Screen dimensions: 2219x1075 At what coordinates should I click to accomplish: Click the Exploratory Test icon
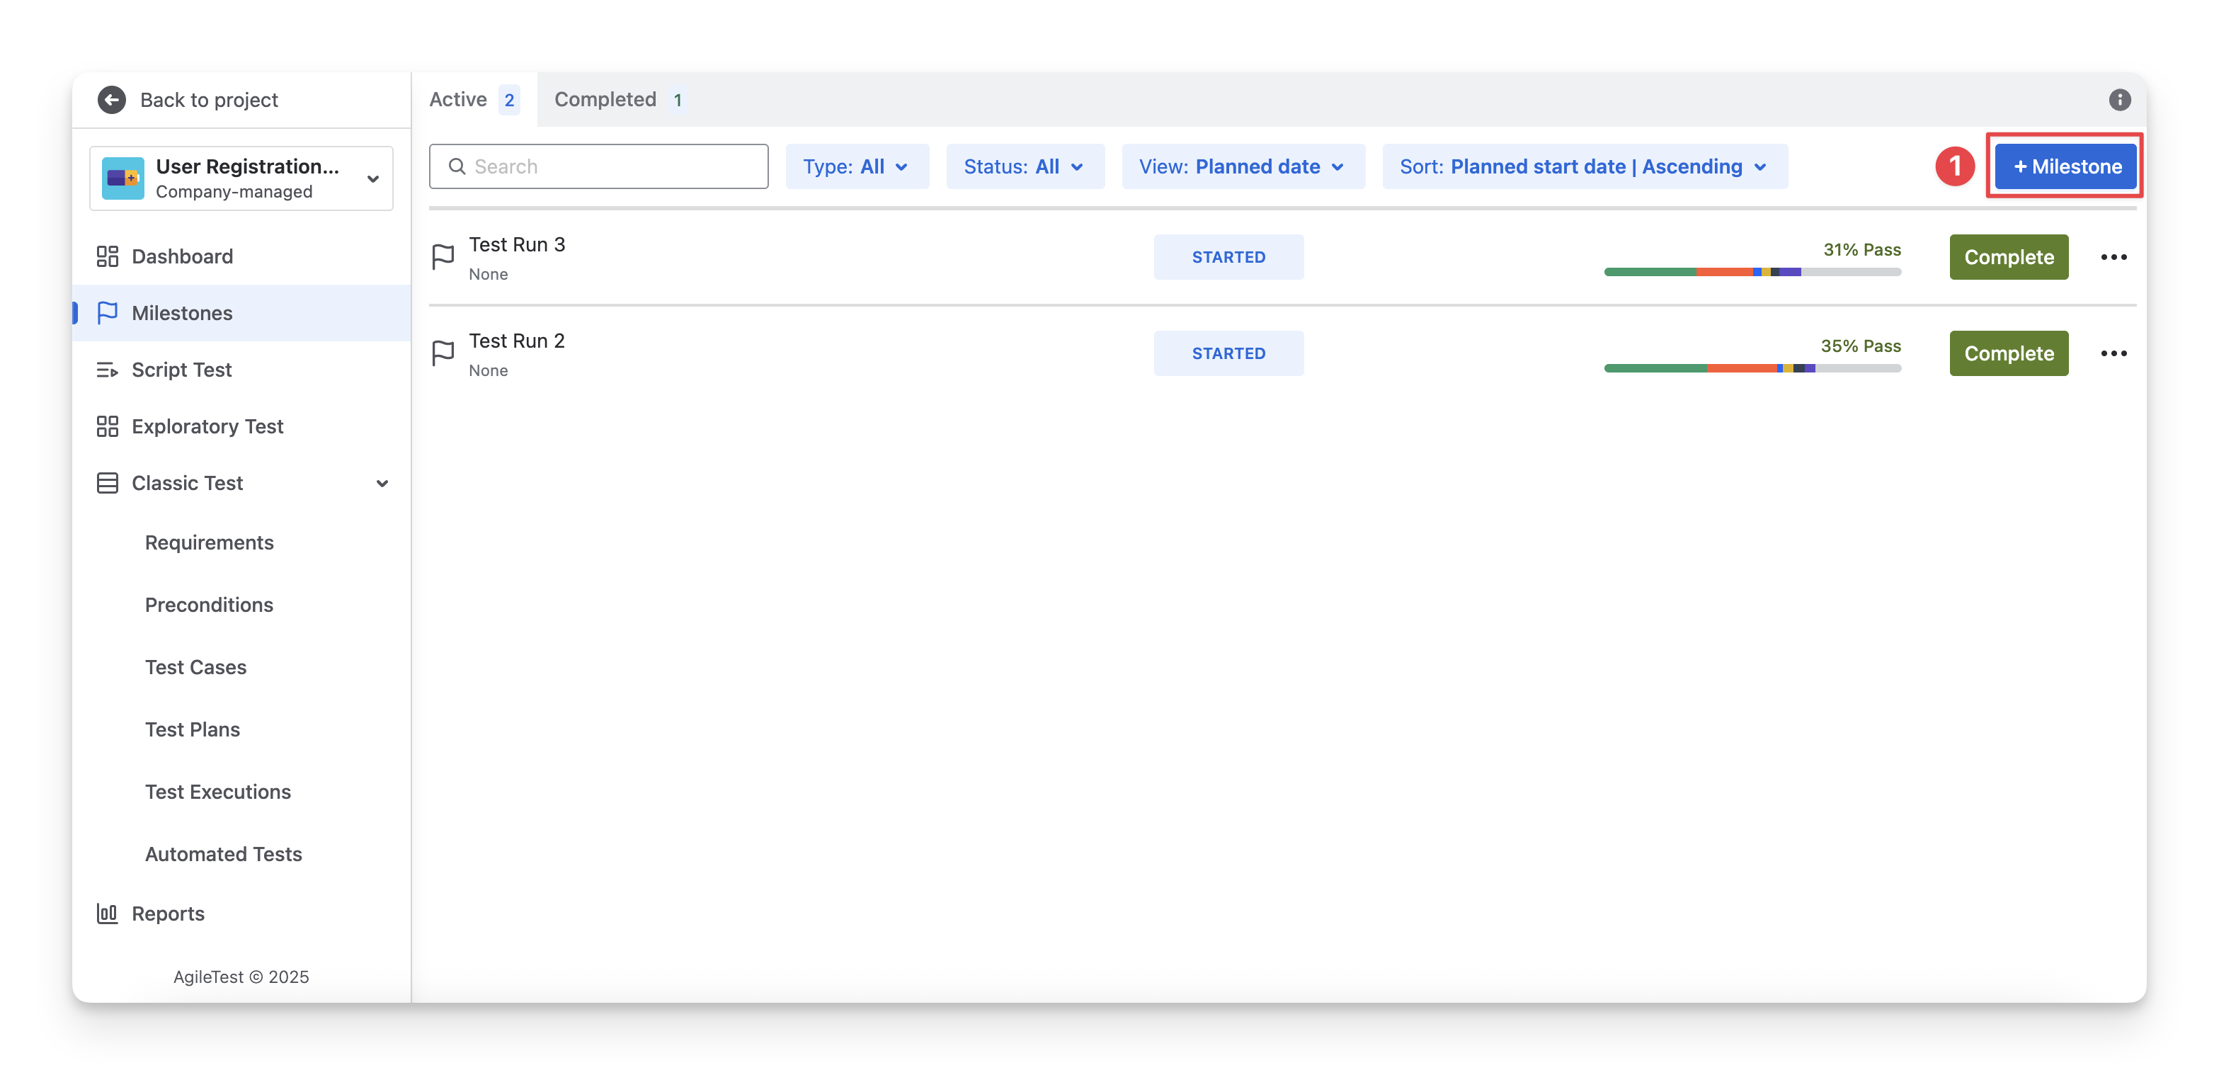107,426
